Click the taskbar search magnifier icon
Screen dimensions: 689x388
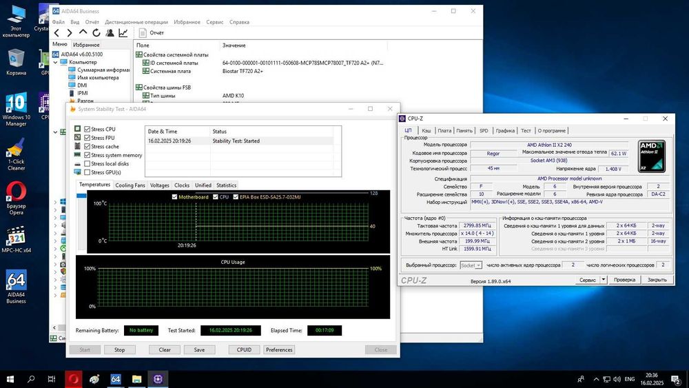(31, 379)
